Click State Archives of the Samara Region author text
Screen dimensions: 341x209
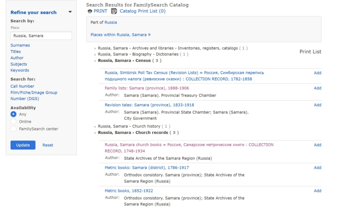click(x=168, y=158)
